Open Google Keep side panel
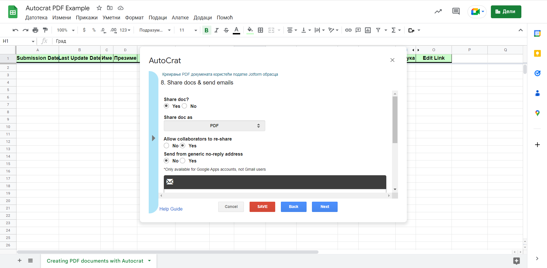 point(537,53)
